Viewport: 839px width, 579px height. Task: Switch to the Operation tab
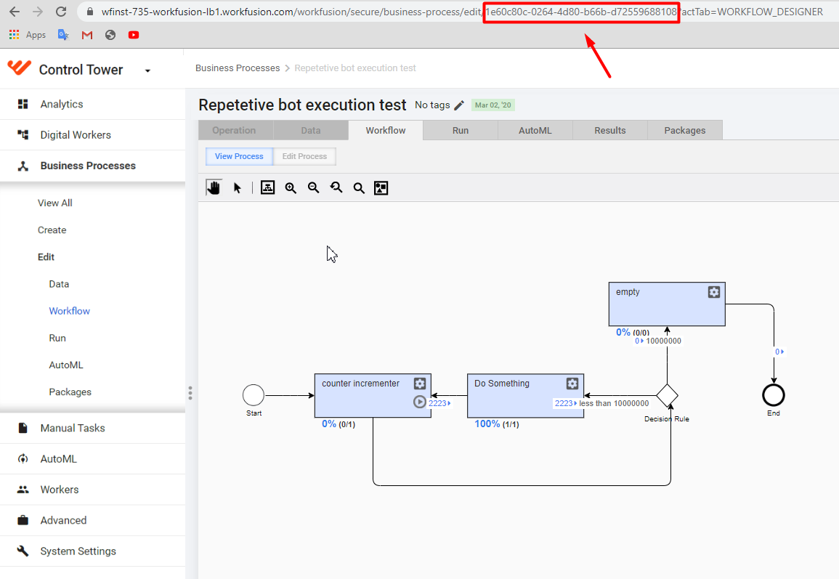(235, 131)
